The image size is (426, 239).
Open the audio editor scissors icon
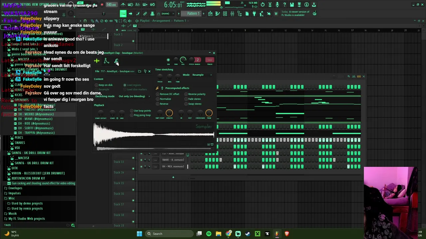point(270,5)
